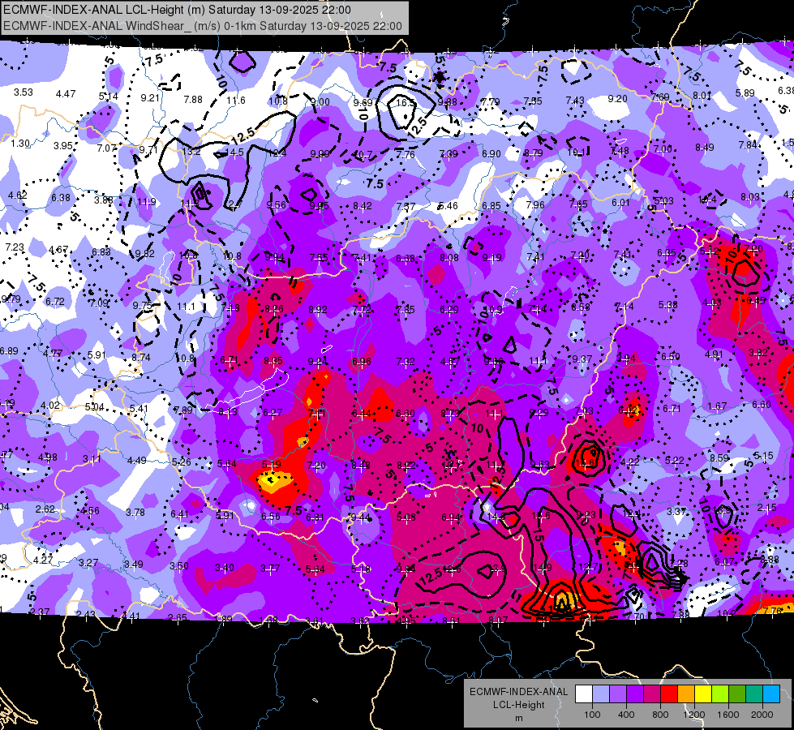Click wind shear value 3.49
The width and height of the screenshot is (794, 730).
point(134,564)
